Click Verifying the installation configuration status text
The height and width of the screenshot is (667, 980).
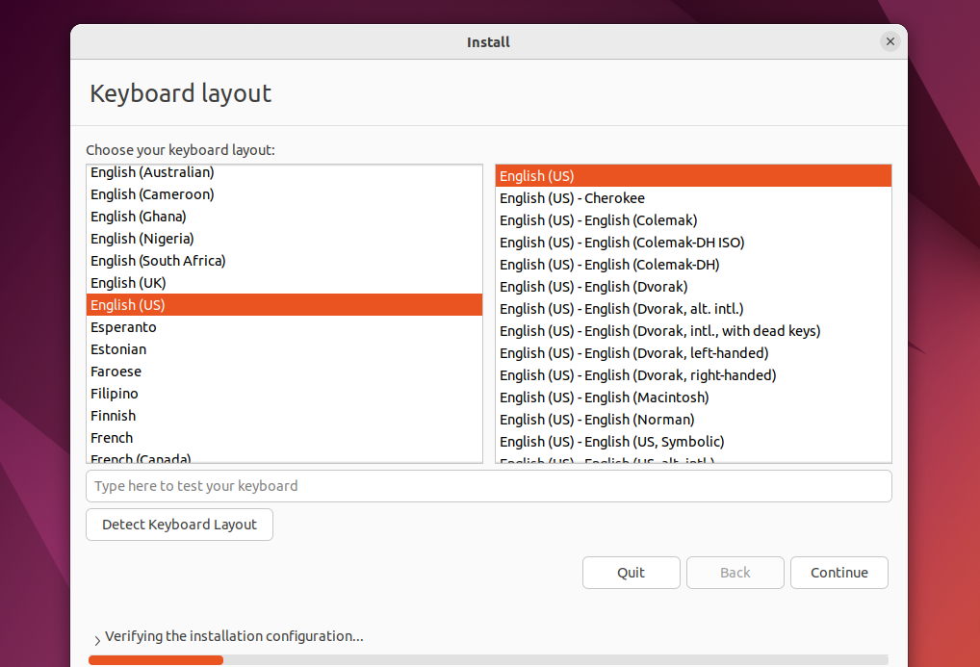click(x=234, y=636)
